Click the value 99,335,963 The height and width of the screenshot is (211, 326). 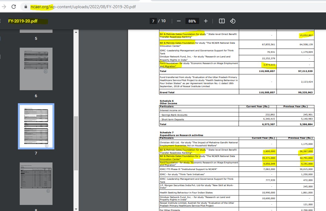[x=305, y=92]
